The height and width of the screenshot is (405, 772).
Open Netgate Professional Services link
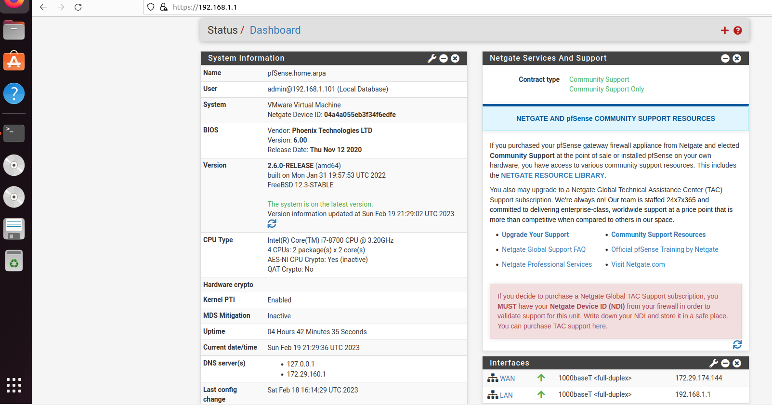tap(547, 264)
